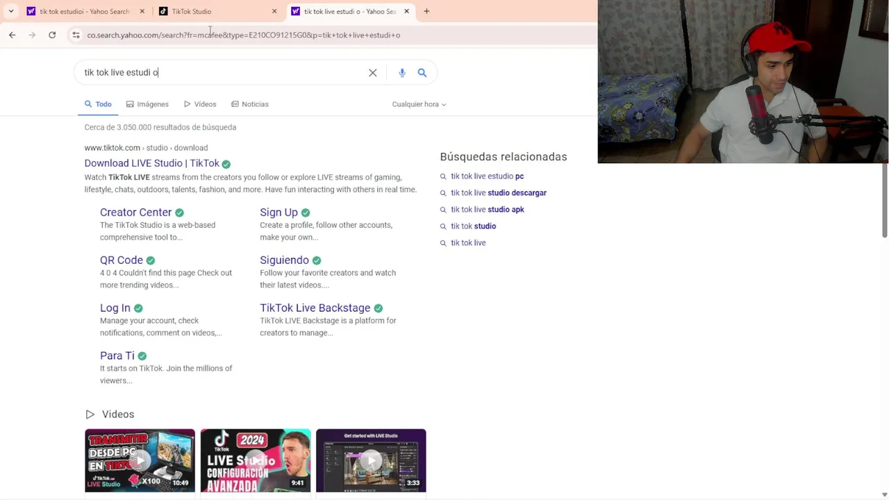
Task: Click the page vertical scrollbar
Action: 885,201
